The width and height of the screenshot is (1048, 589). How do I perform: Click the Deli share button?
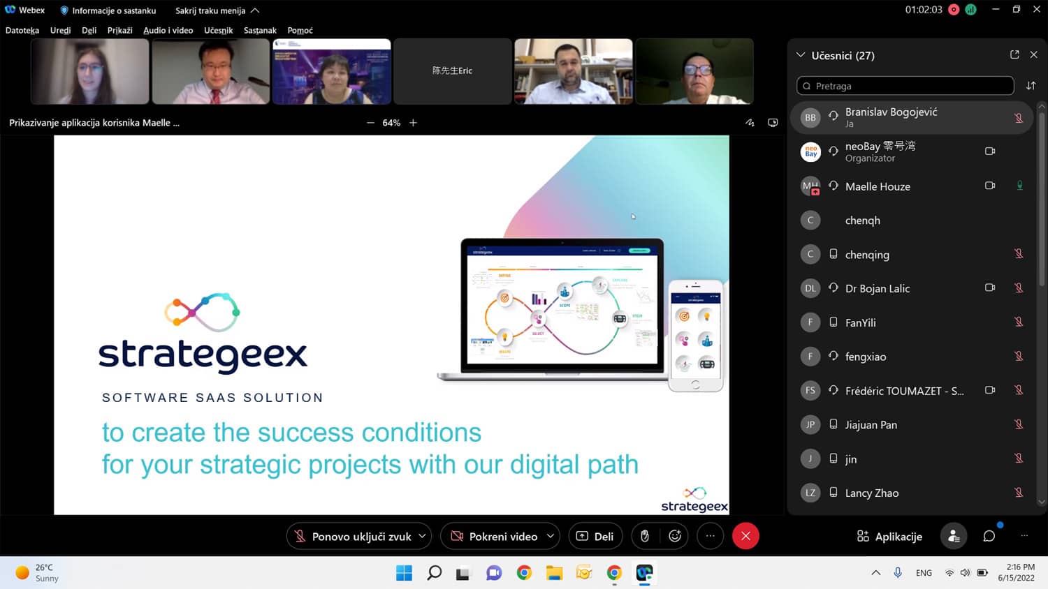(x=595, y=536)
